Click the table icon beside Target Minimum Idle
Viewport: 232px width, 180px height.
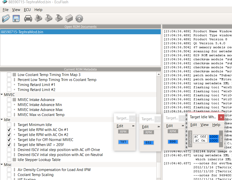(x=14, y=125)
